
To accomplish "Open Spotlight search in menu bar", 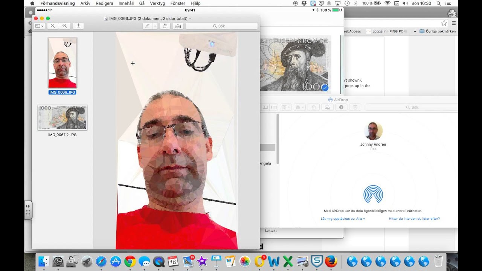I will (439, 3).
